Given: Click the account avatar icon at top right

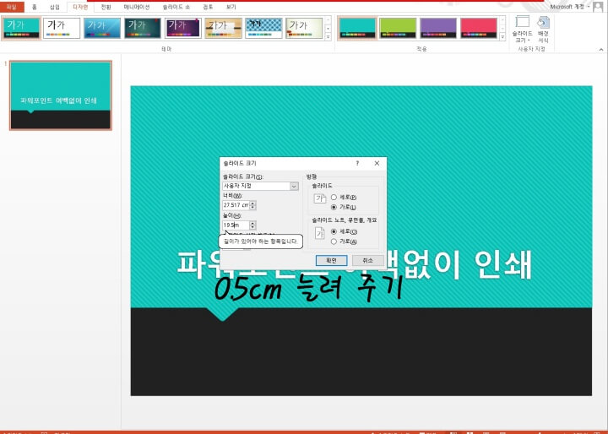Looking at the screenshot, I should 599,7.
